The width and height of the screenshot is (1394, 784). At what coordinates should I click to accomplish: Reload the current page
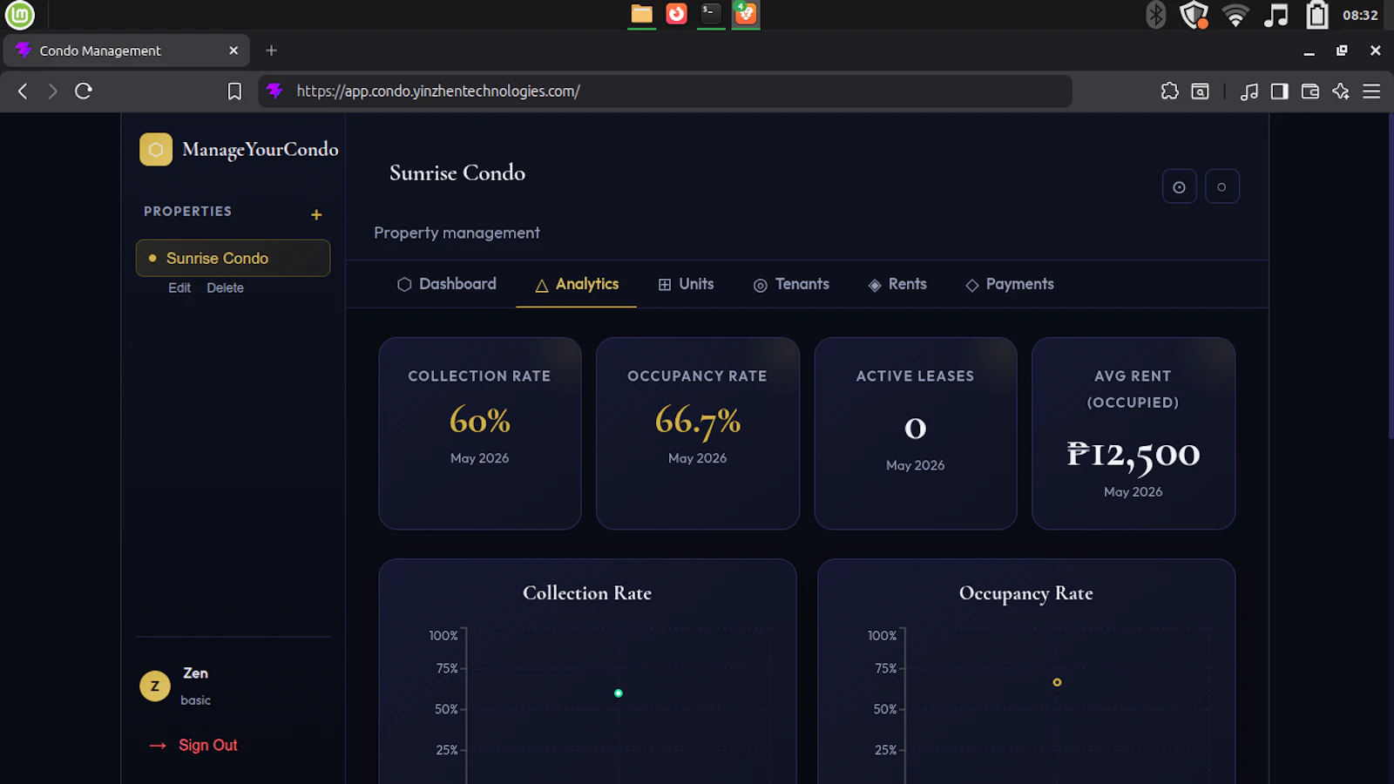click(84, 91)
